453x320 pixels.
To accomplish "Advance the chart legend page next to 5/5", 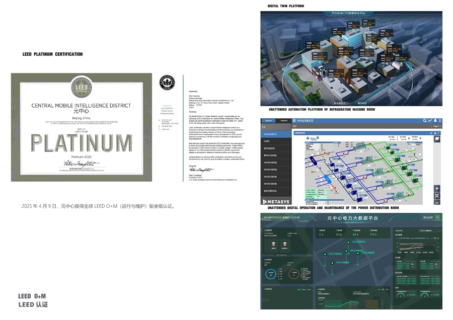I will [438, 238].
